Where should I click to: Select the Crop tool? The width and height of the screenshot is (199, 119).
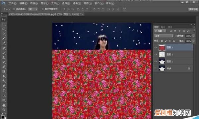[4, 38]
